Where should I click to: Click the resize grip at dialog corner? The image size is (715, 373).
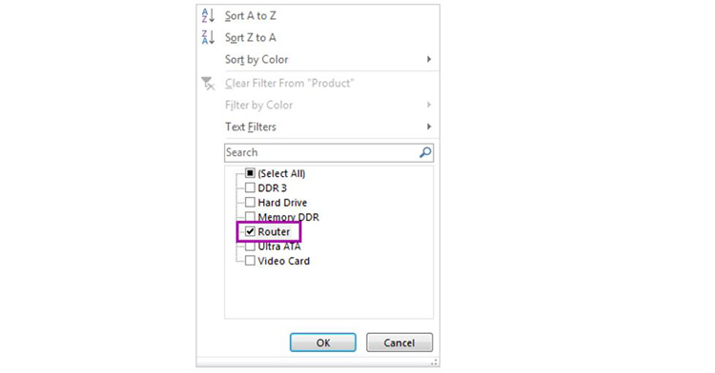pyautogui.click(x=435, y=363)
